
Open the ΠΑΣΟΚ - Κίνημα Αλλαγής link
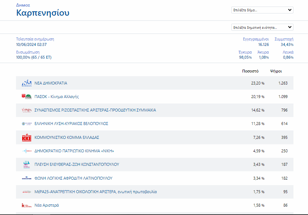click(x=57, y=97)
